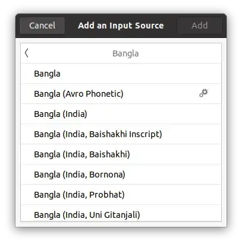The height and width of the screenshot is (244, 242).
Task: Click the "Add an Input Source" title
Action: coord(121,26)
